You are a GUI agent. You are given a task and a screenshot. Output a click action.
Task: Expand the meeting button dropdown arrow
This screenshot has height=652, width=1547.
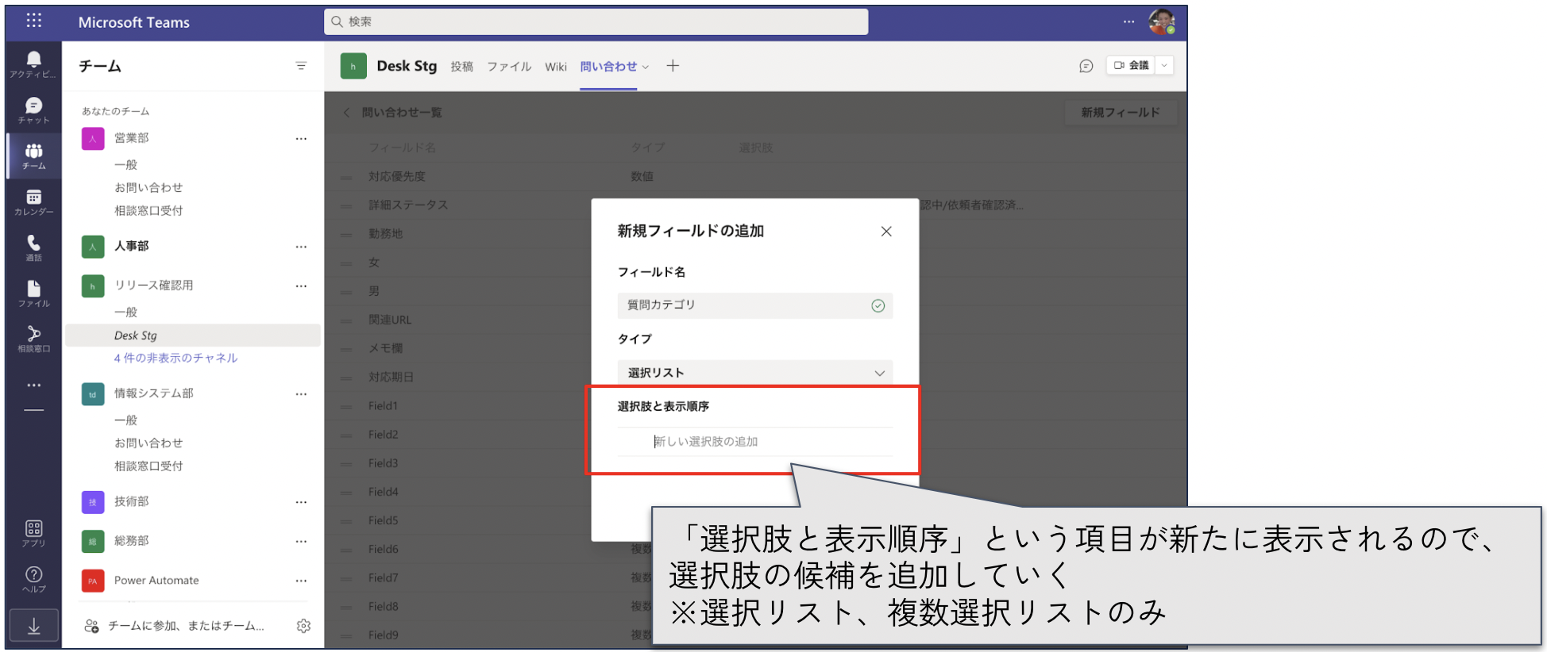tap(1164, 66)
